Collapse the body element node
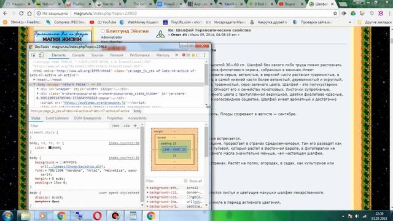The image size is (393, 221). pos(34,85)
